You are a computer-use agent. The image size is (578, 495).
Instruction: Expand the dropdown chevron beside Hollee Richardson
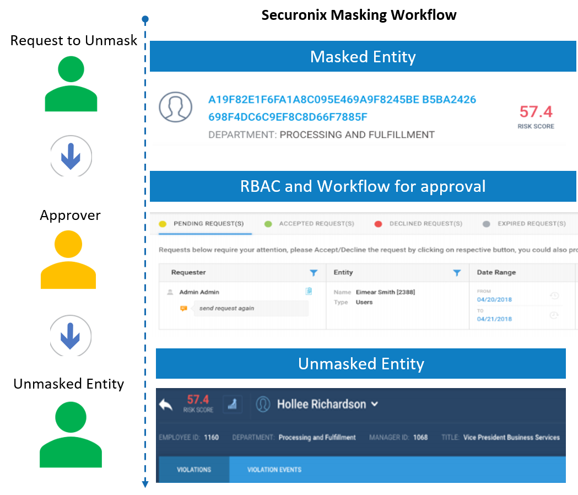375,404
